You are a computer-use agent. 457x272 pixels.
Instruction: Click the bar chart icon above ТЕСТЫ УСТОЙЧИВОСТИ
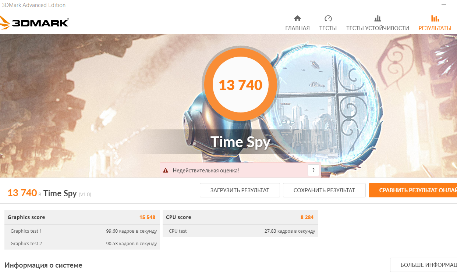[378, 18]
